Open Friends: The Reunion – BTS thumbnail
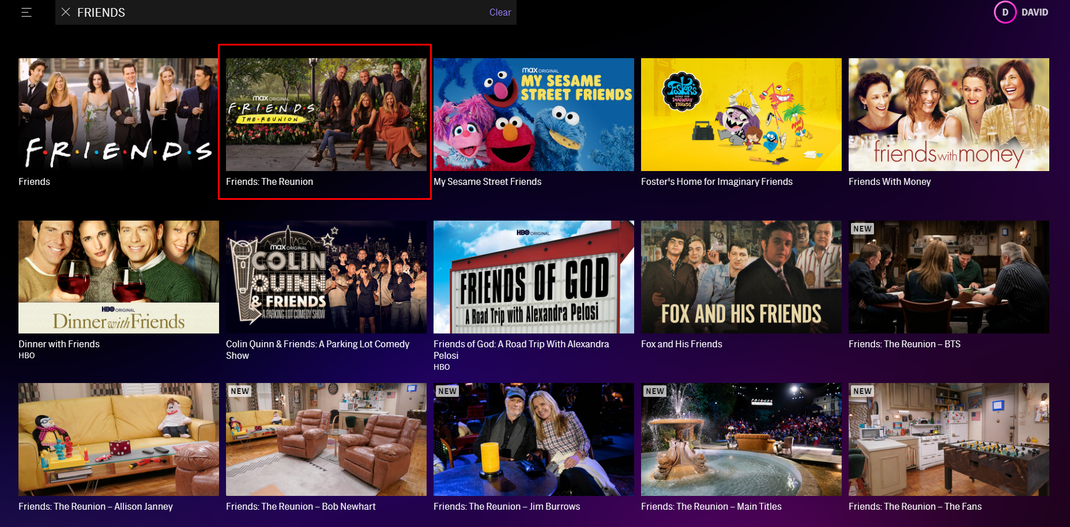This screenshot has height=527, width=1070. pyautogui.click(x=949, y=277)
